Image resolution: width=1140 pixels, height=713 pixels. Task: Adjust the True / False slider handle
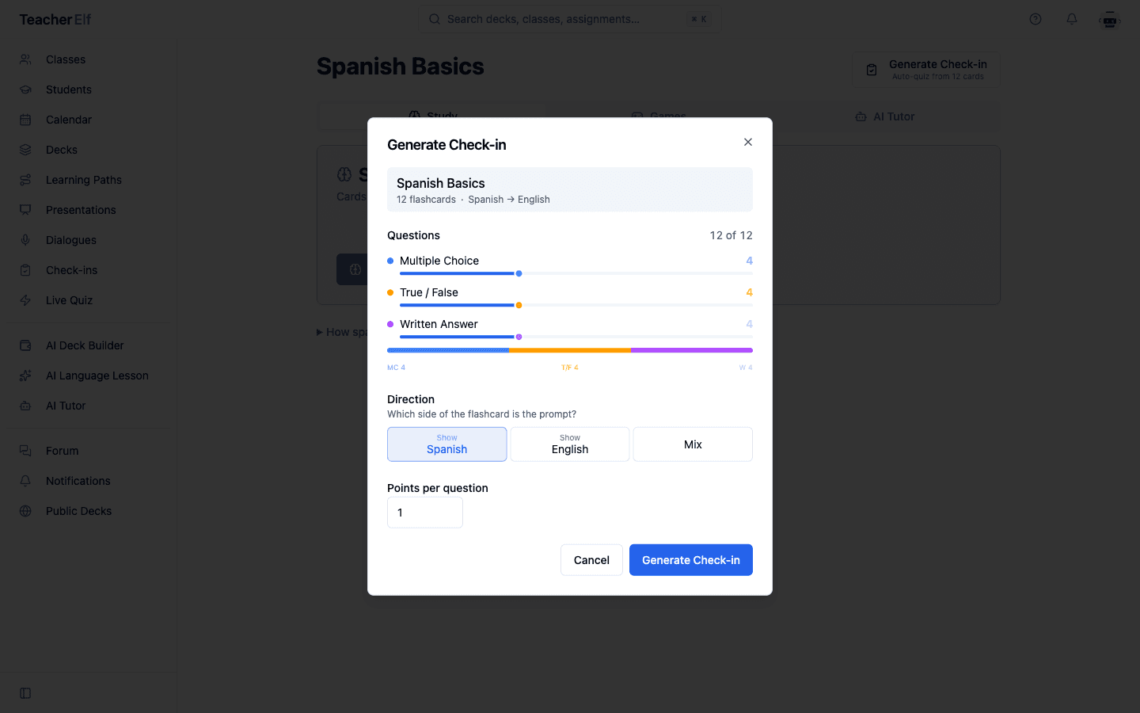[519, 305]
